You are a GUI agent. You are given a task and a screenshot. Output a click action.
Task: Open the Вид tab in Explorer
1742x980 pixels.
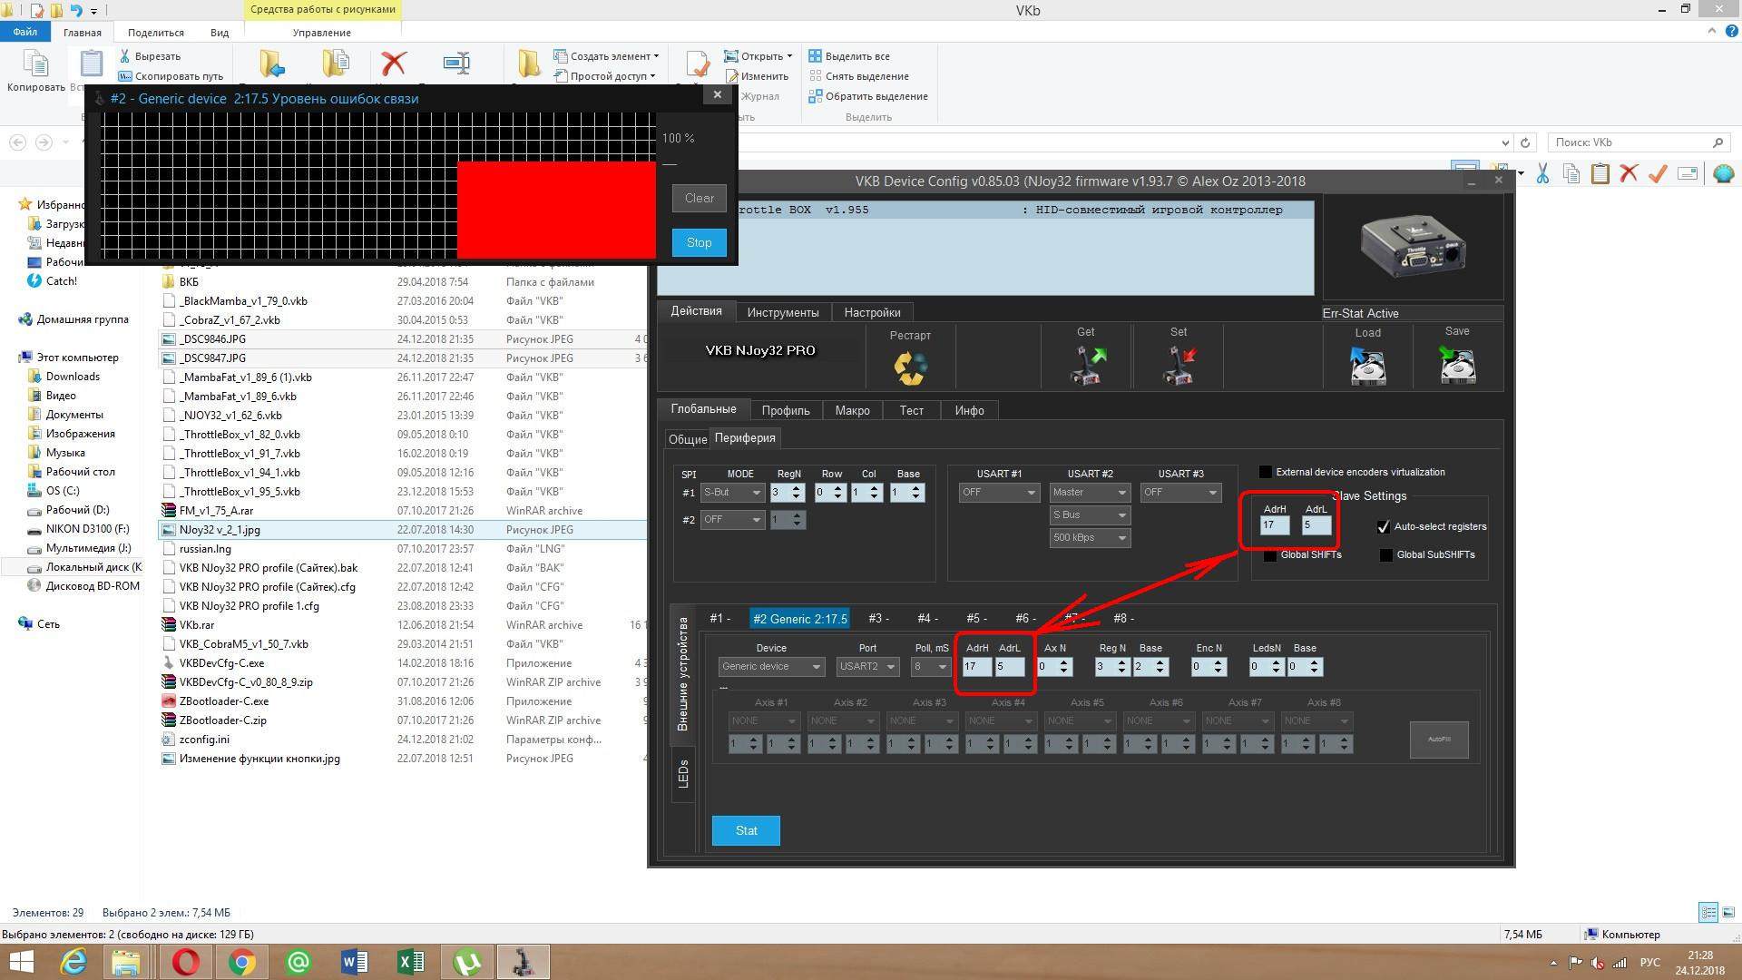coord(220,33)
